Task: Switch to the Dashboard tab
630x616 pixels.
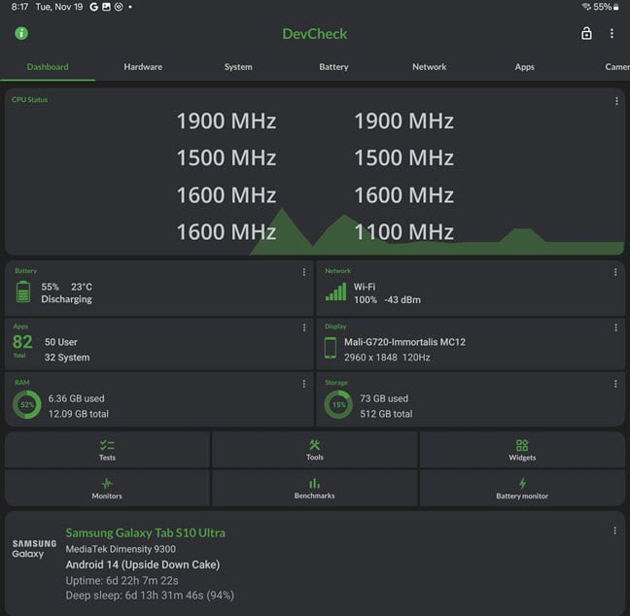Action: coord(48,67)
